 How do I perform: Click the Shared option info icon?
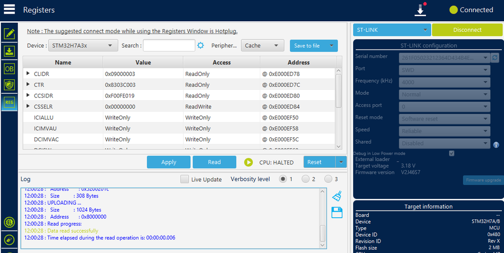tap(496, 145)
